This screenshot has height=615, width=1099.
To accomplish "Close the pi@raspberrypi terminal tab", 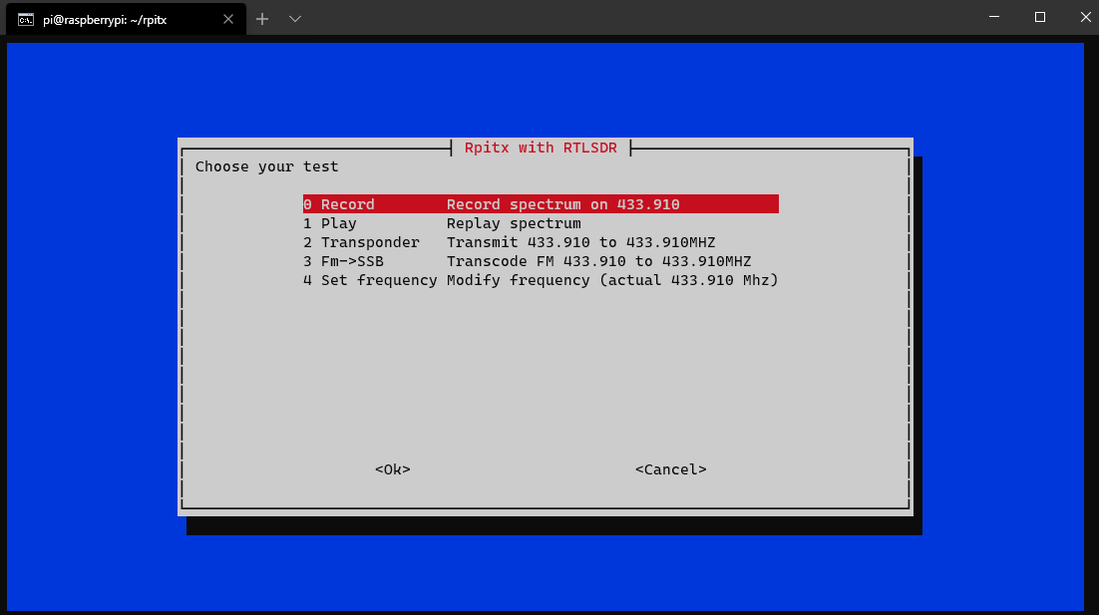I will point(227,20).
